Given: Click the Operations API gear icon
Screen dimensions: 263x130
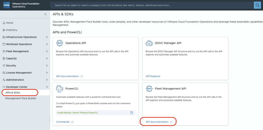Looking at the screenshot, I should tap(60, 43).
